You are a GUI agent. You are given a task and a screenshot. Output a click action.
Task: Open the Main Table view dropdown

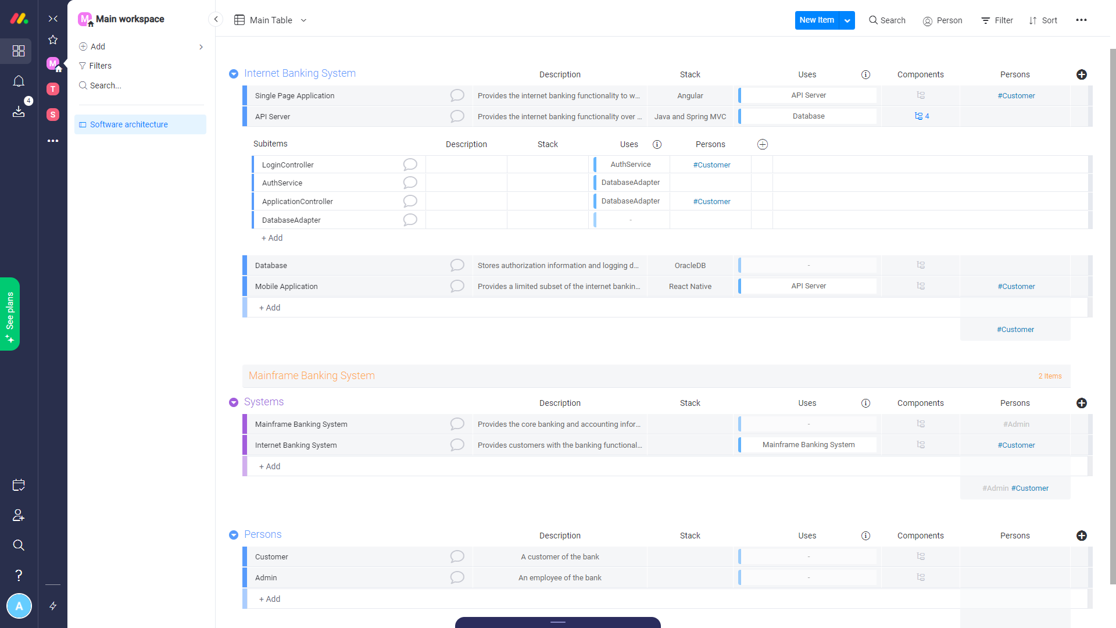[x=303, y=20]
